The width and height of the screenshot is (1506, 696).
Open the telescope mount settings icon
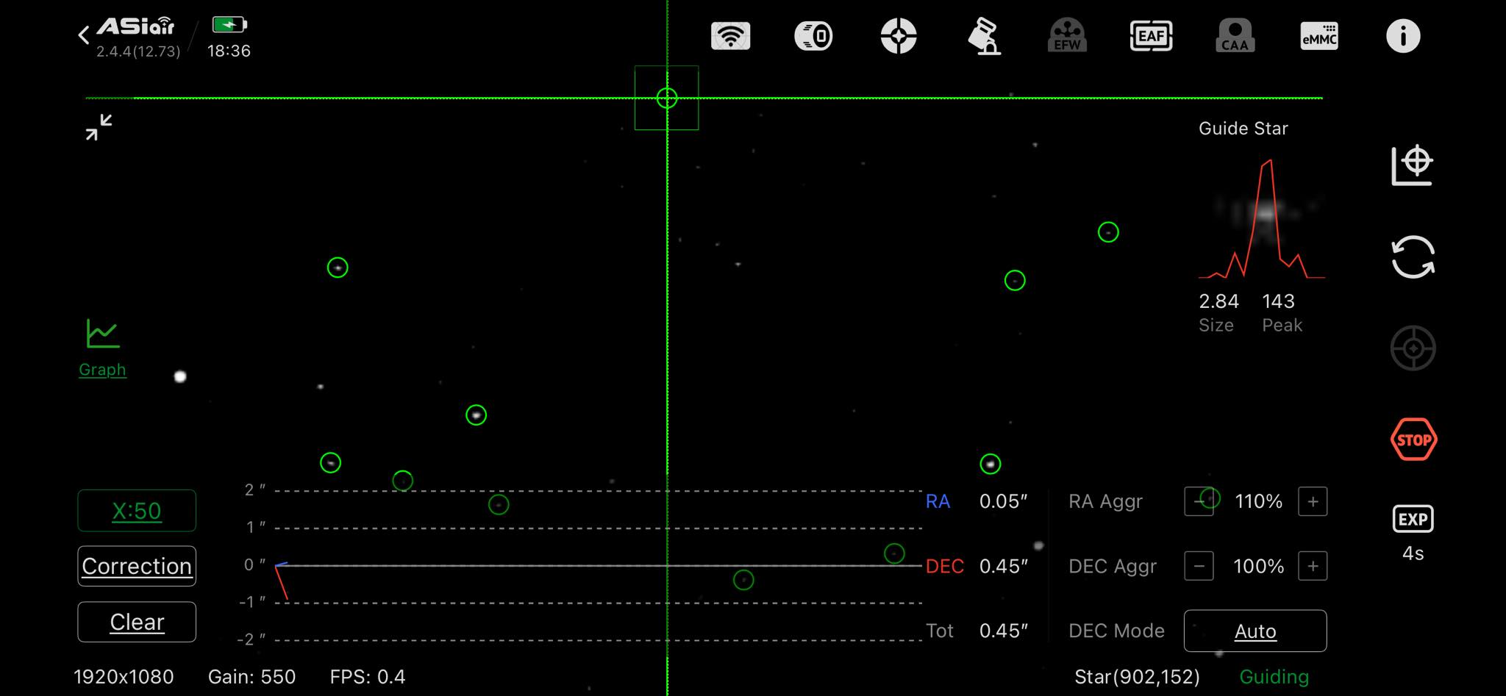click(x=983, y=36)
